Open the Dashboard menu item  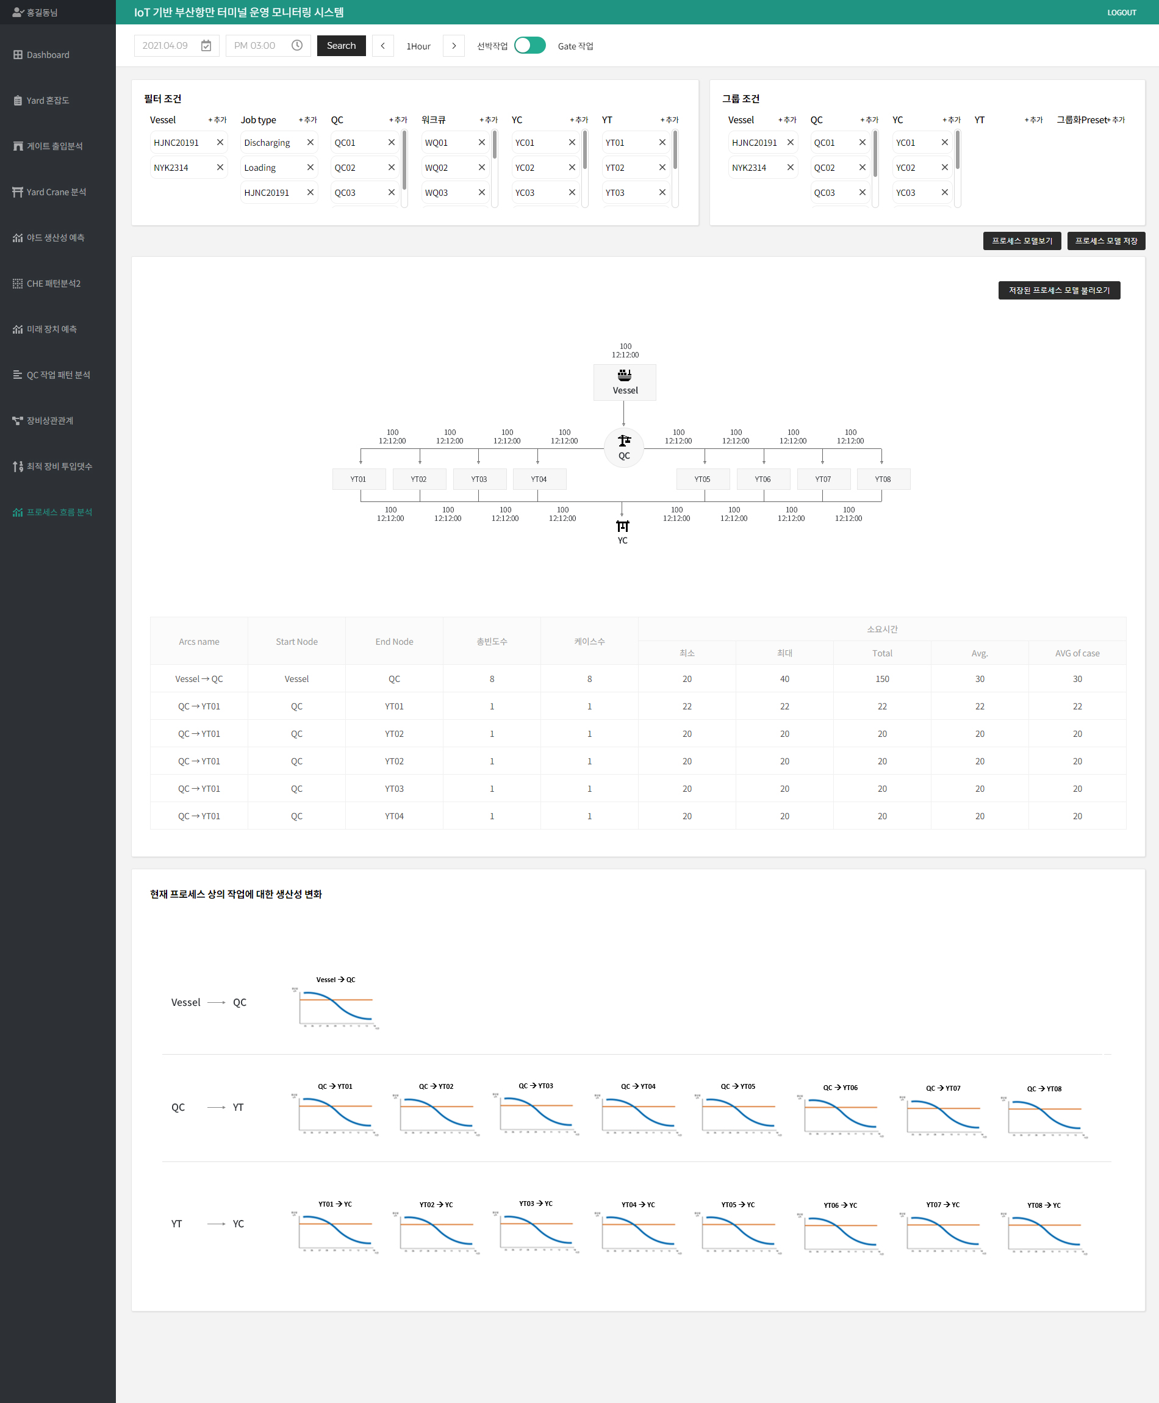click(x=48, y=55)
